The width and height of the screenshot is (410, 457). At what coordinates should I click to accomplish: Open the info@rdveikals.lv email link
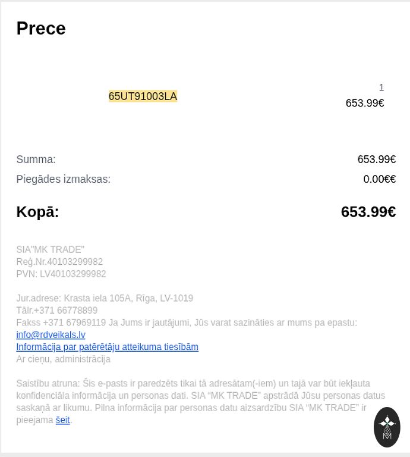(x=51, y=335)
